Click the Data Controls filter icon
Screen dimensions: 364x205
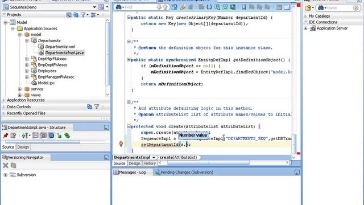(97, 107)
